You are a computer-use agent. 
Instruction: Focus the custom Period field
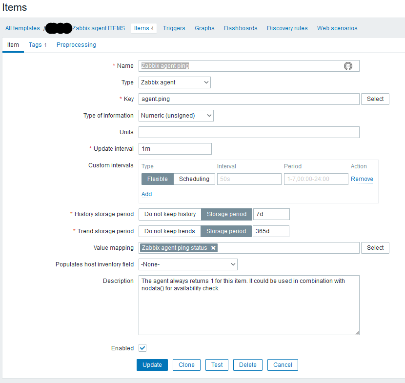(x=316, y=179)
